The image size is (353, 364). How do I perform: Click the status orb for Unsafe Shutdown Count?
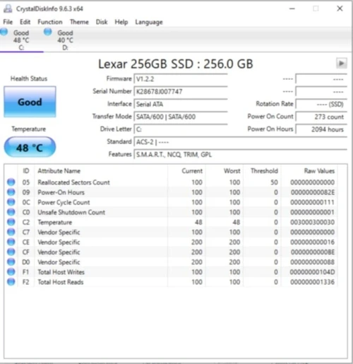[x=11, y=212]
